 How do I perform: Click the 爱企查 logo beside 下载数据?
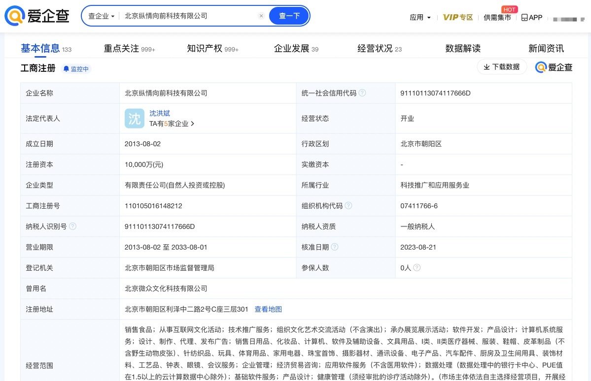point(554,67)
